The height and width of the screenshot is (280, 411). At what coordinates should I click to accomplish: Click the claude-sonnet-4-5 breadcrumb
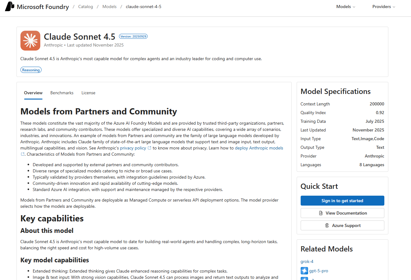[144, 7]
